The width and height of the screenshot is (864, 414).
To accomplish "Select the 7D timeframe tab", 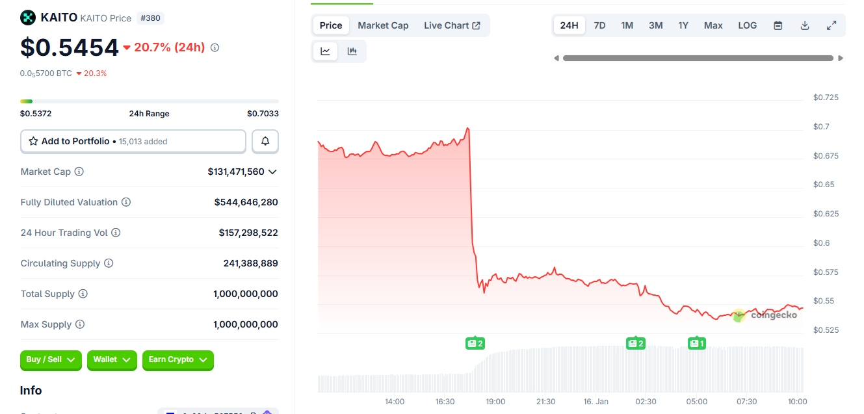I will (599, 25).
